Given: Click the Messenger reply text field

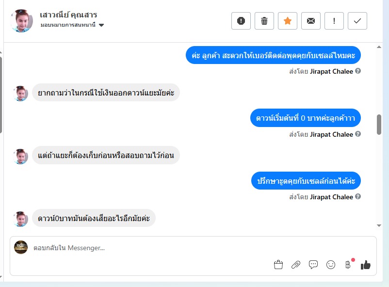Looking at the screenshot, I should pos(146,248).
